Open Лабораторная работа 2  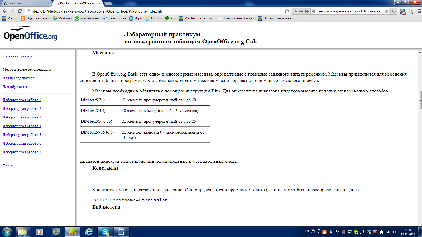click(x=22, y=108)
